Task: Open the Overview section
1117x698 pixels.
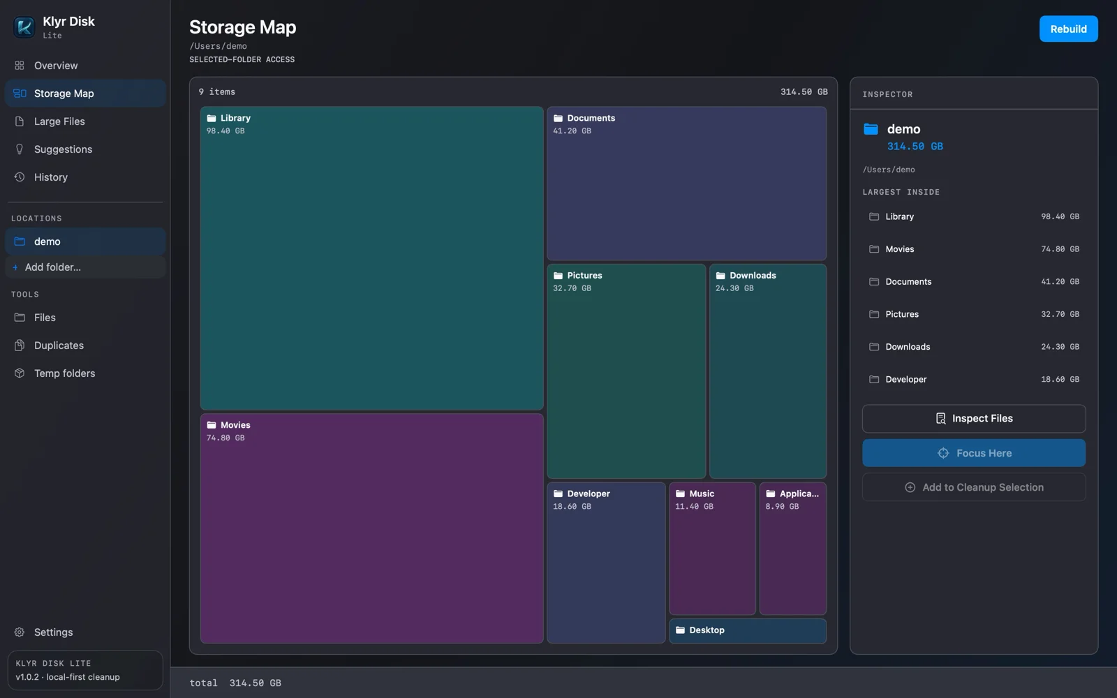Action: point(85,66)
